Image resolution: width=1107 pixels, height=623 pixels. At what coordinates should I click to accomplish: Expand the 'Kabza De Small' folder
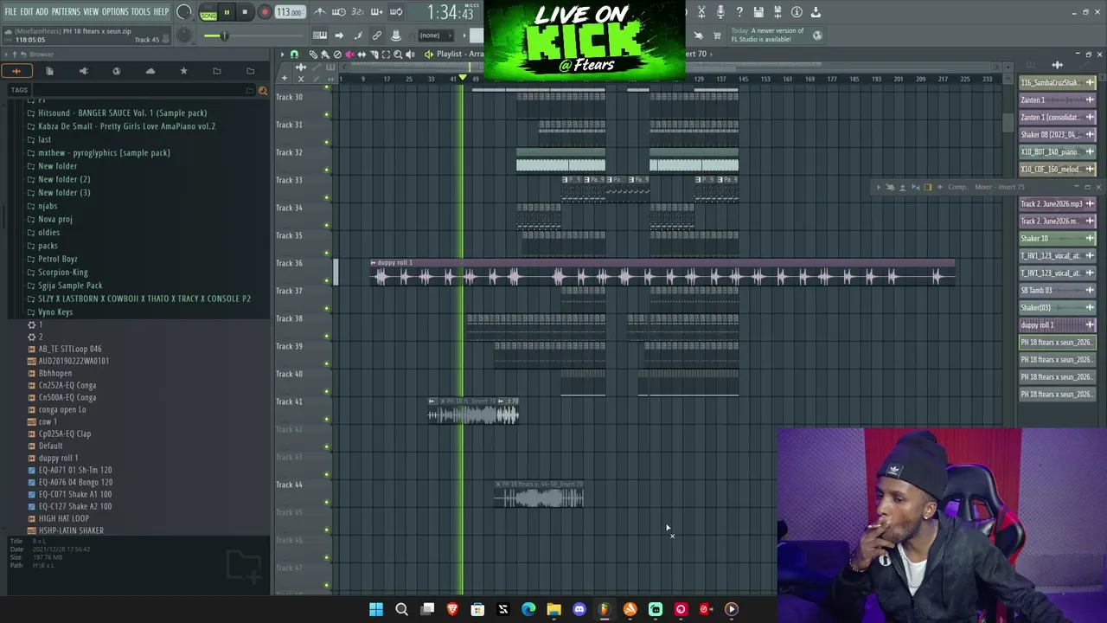(127, 126)
